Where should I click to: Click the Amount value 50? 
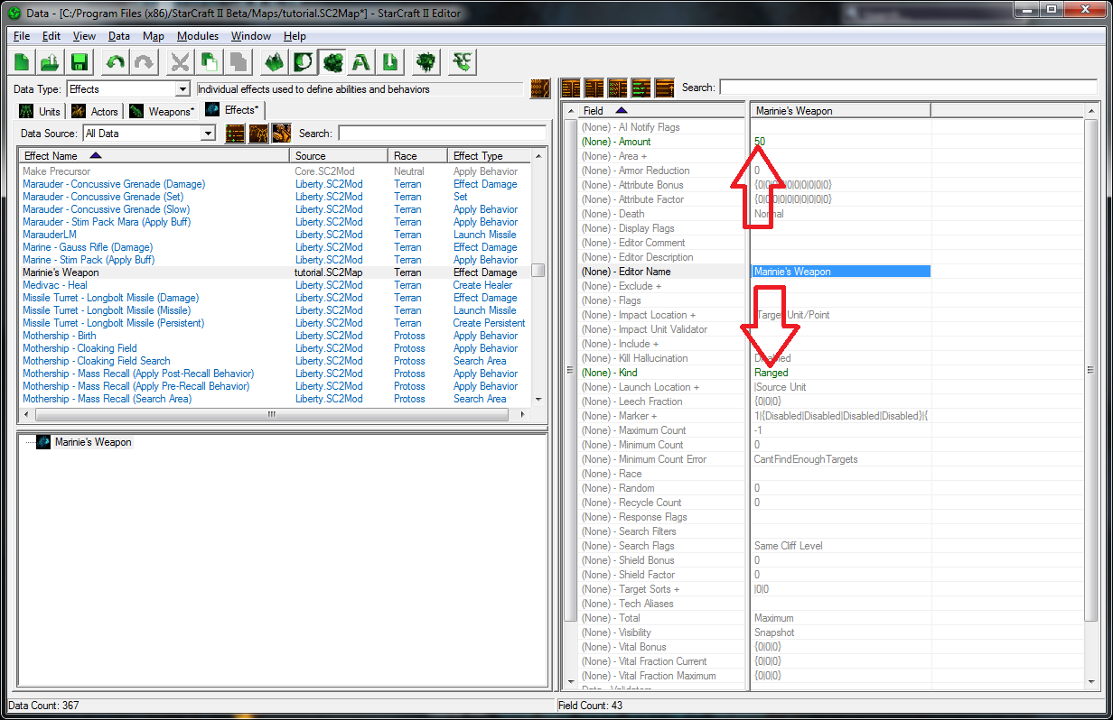point(760,142)
